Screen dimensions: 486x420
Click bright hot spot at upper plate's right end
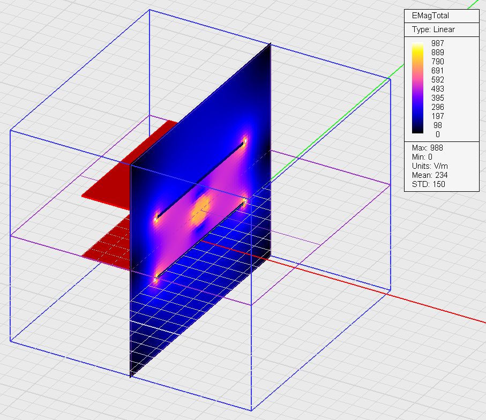coord(245,141)
